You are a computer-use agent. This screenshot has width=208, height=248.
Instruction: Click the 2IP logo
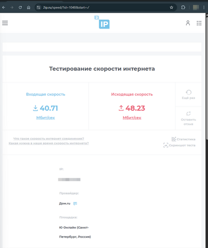(102, 22)
